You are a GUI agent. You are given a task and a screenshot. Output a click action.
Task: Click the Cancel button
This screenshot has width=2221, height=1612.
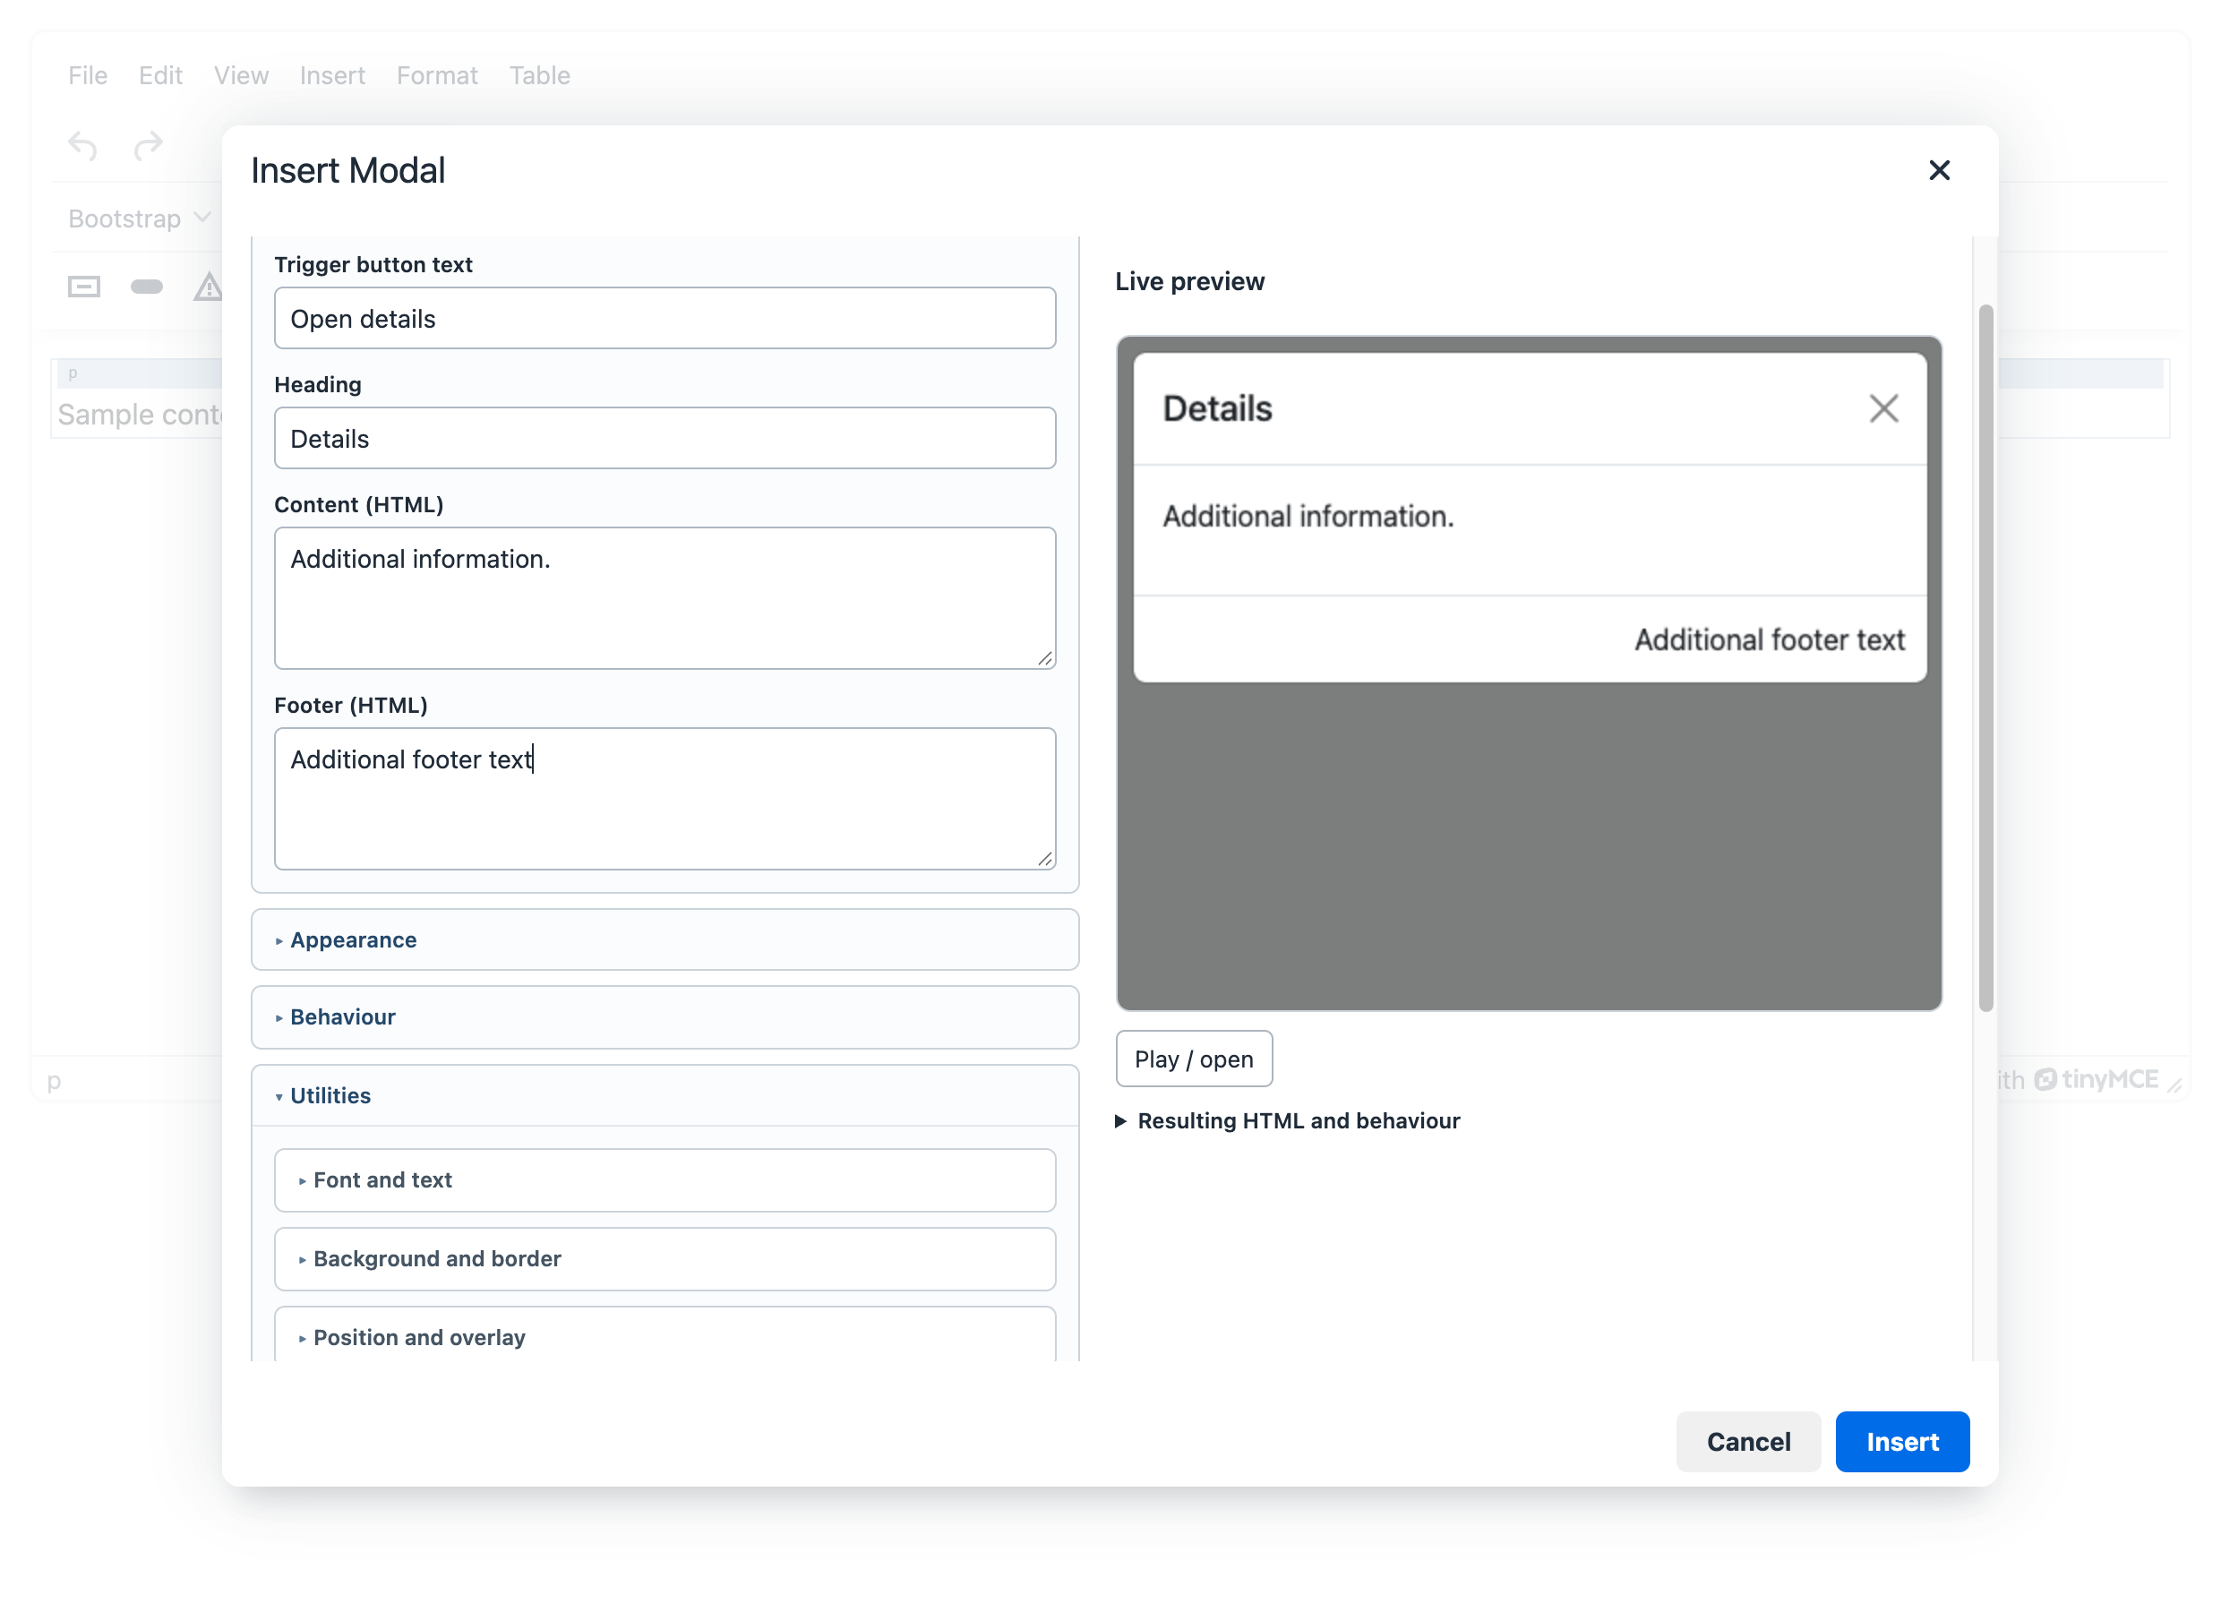coord(1747,1441)
